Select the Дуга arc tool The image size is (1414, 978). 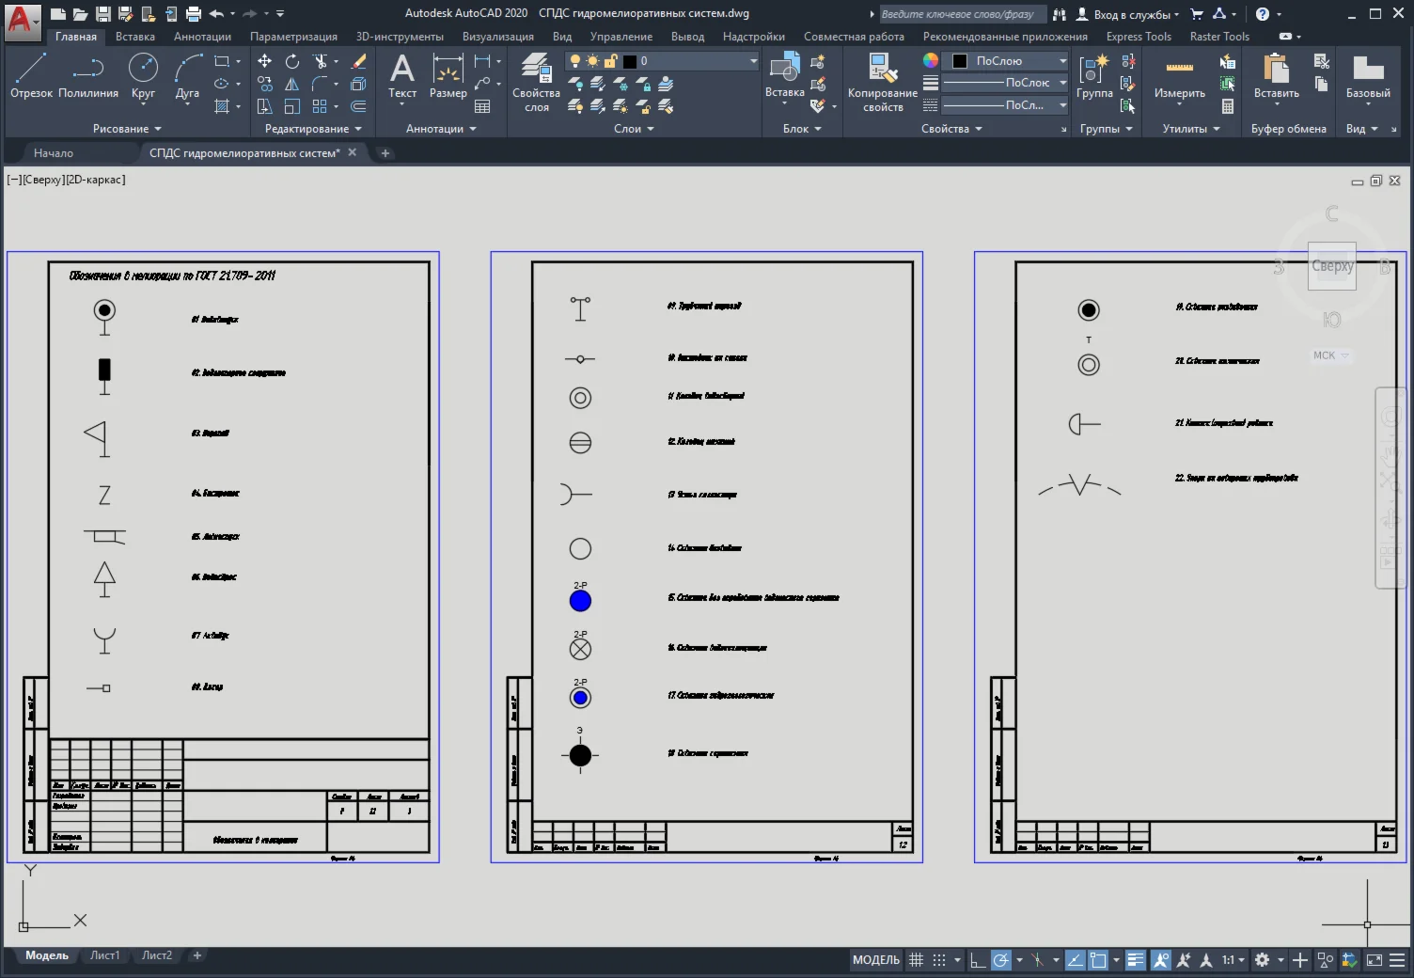coord(187,76)
